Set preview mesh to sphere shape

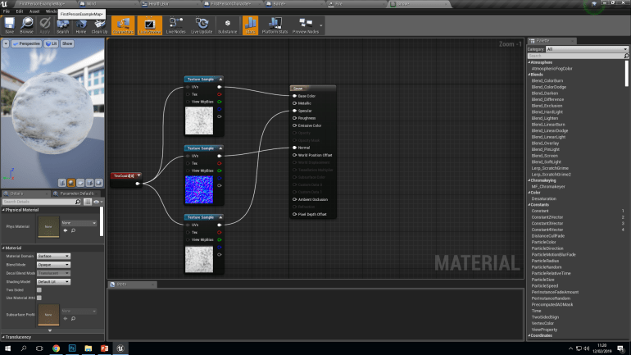coord(71,183)
